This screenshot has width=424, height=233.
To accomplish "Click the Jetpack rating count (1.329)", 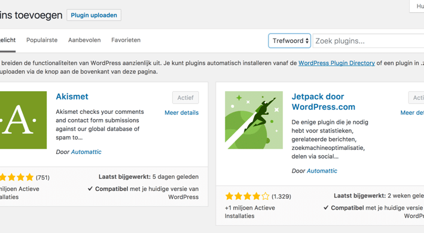I will click(x=281, y=196).
